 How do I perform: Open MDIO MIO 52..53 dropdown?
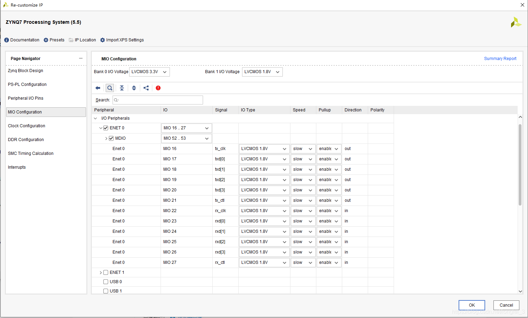pos(186,138)
